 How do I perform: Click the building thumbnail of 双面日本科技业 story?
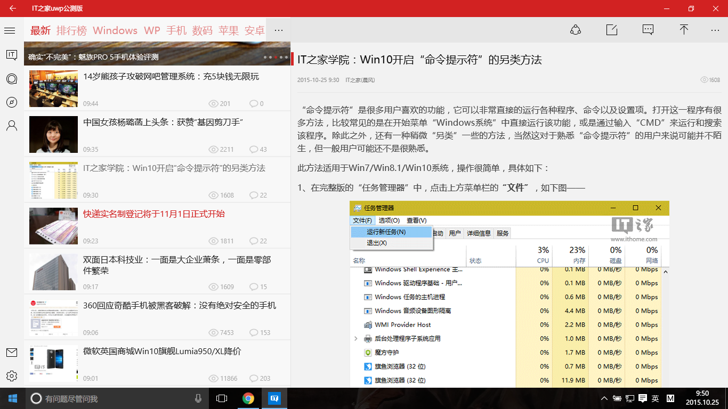[53, 272]
